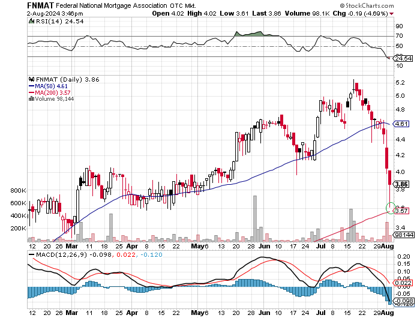420x318 pixels.
Task: Click the 'MA(200) 3.57' legend entry
Action: point(53,92)
